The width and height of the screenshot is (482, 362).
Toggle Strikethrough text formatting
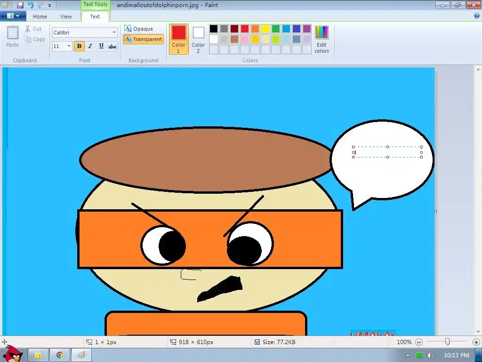point(112,46)
